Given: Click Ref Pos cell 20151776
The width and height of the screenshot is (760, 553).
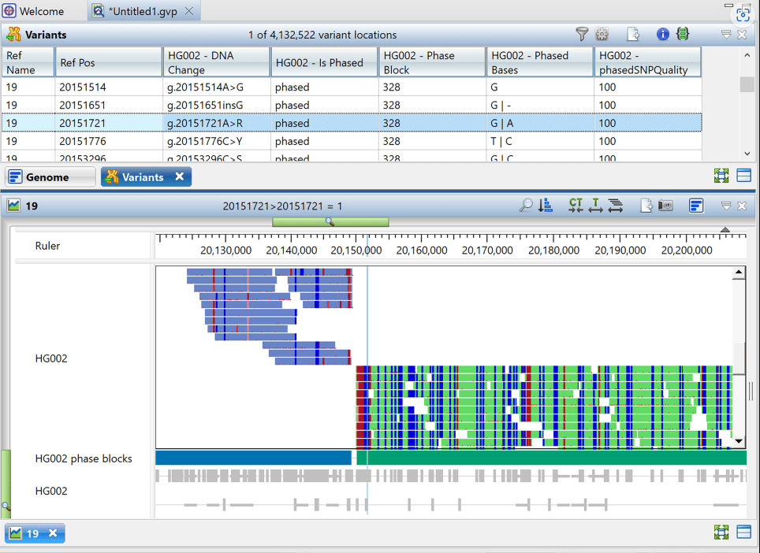Looking at the screenshot, I should tap(109, 141).
